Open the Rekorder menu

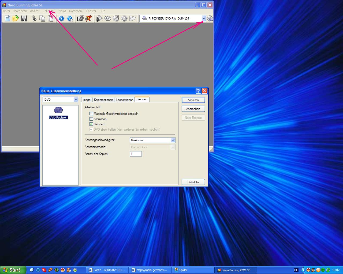tap(49, 11)
